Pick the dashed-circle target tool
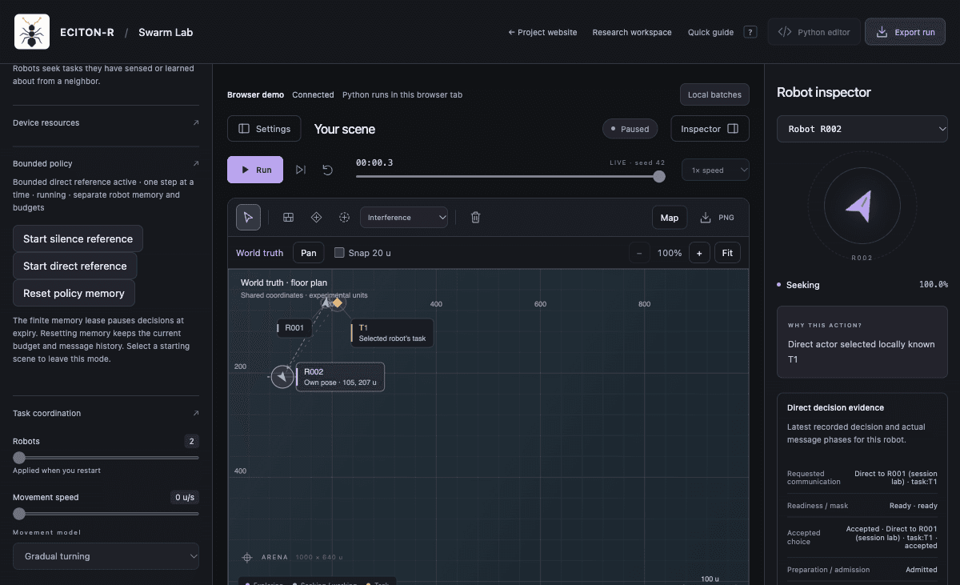 tap(344, 217)
